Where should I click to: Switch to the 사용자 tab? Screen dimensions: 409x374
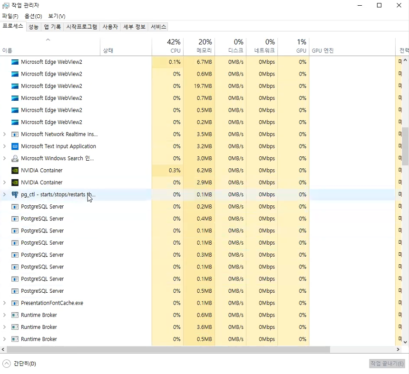110,27
